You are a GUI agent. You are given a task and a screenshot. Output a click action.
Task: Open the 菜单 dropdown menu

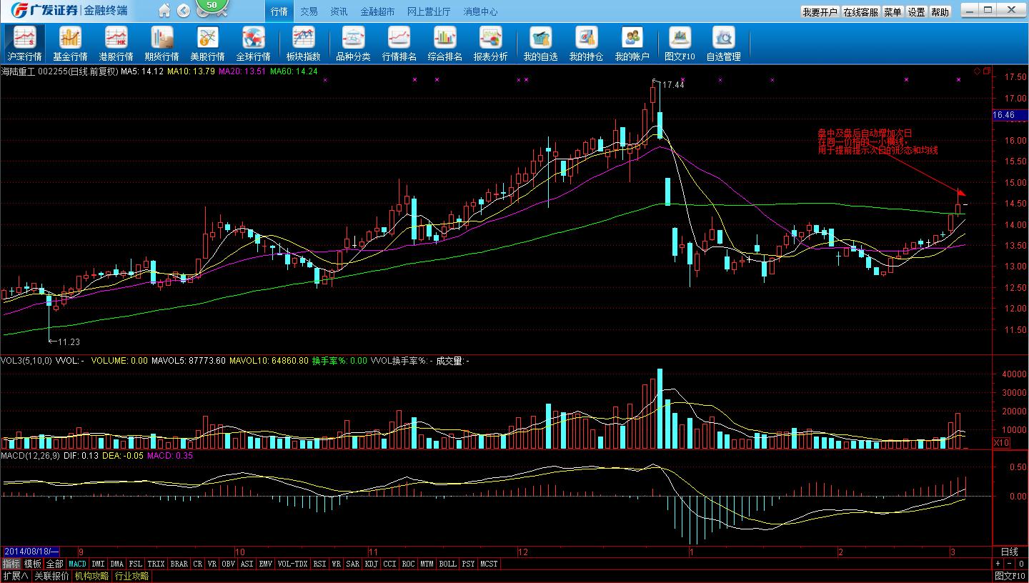pyautogui.click(x=893, y=12)
